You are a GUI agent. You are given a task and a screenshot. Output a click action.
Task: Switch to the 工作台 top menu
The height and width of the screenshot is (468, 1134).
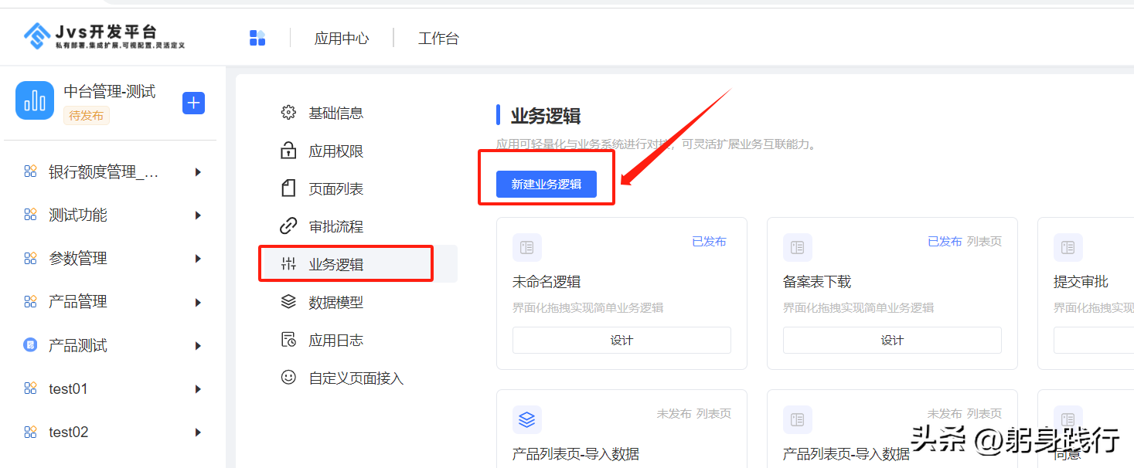438,38
